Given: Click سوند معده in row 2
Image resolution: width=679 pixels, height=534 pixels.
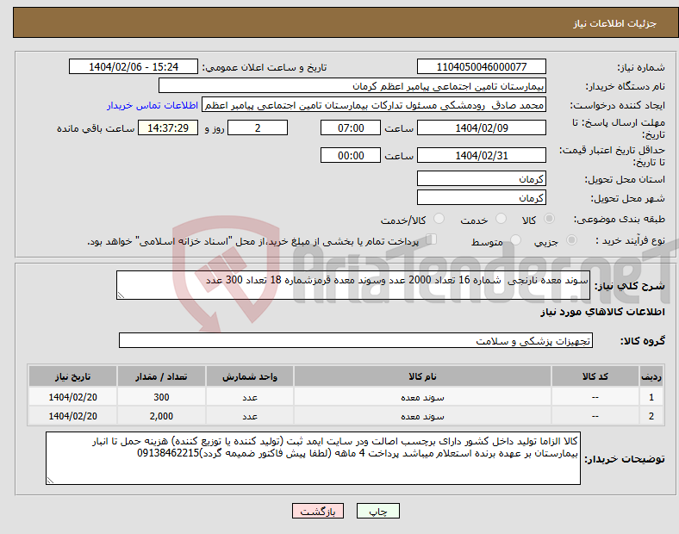Looking at the screenshot, I should (x=422, y=416).
